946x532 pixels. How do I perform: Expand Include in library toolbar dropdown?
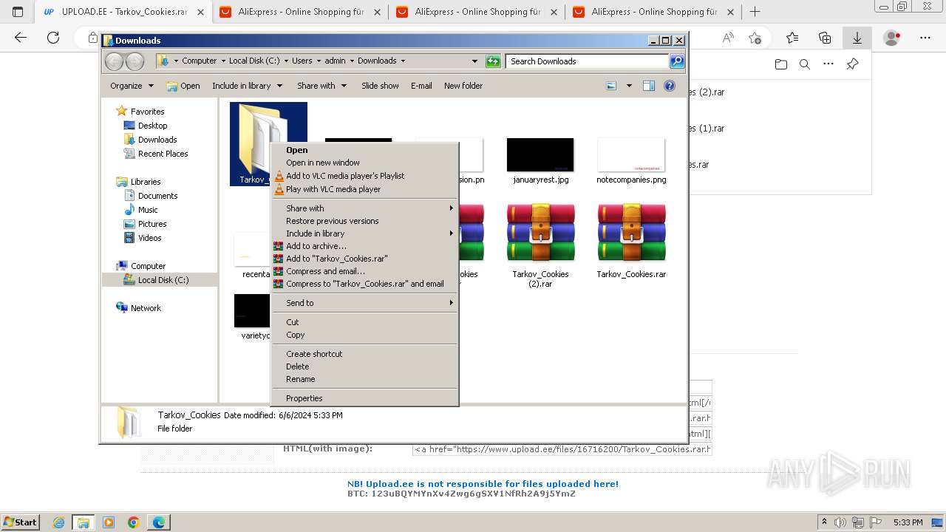(247, 86)
